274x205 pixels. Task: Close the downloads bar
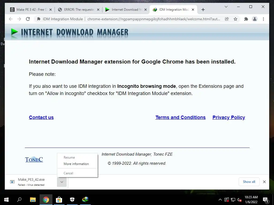(x=264, y=182)
